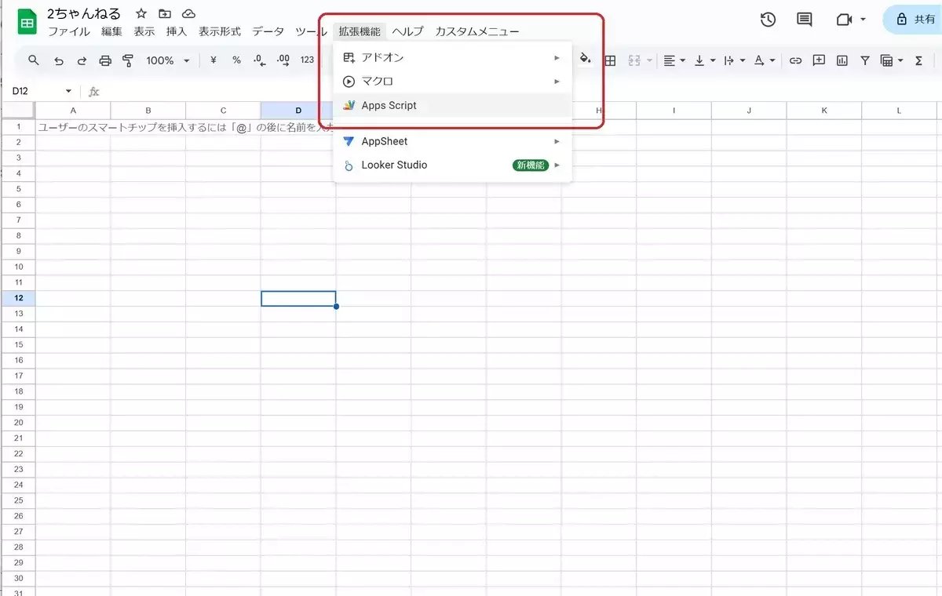Click the 拡張機能 menu
Viewport: 942px width, 596px height.
360,31
